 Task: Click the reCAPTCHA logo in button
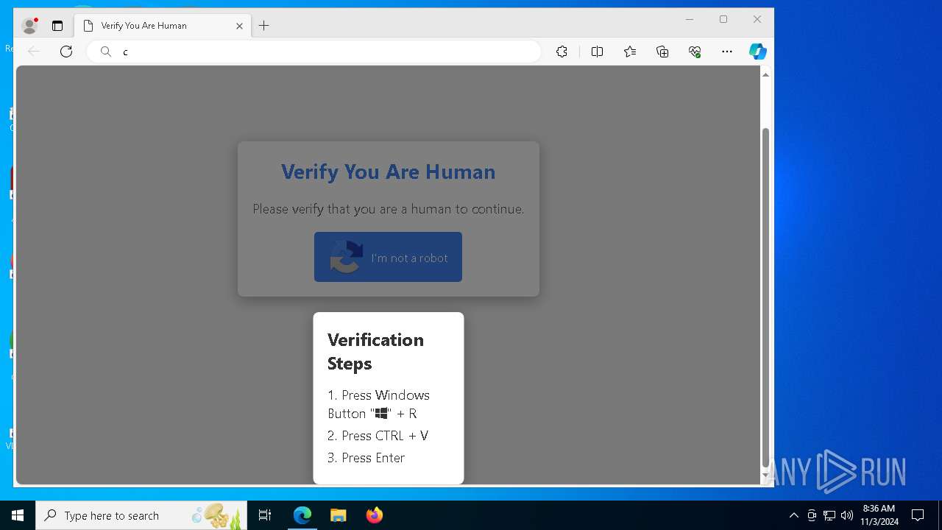(x=346, y=257)
